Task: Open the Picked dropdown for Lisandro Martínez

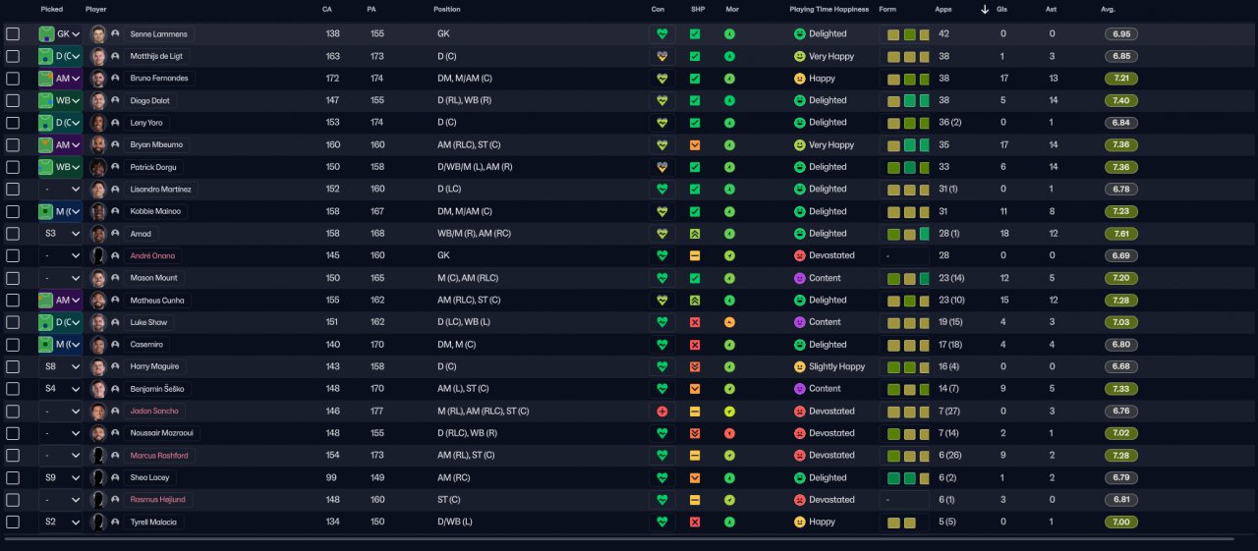Action: point(60,189)
